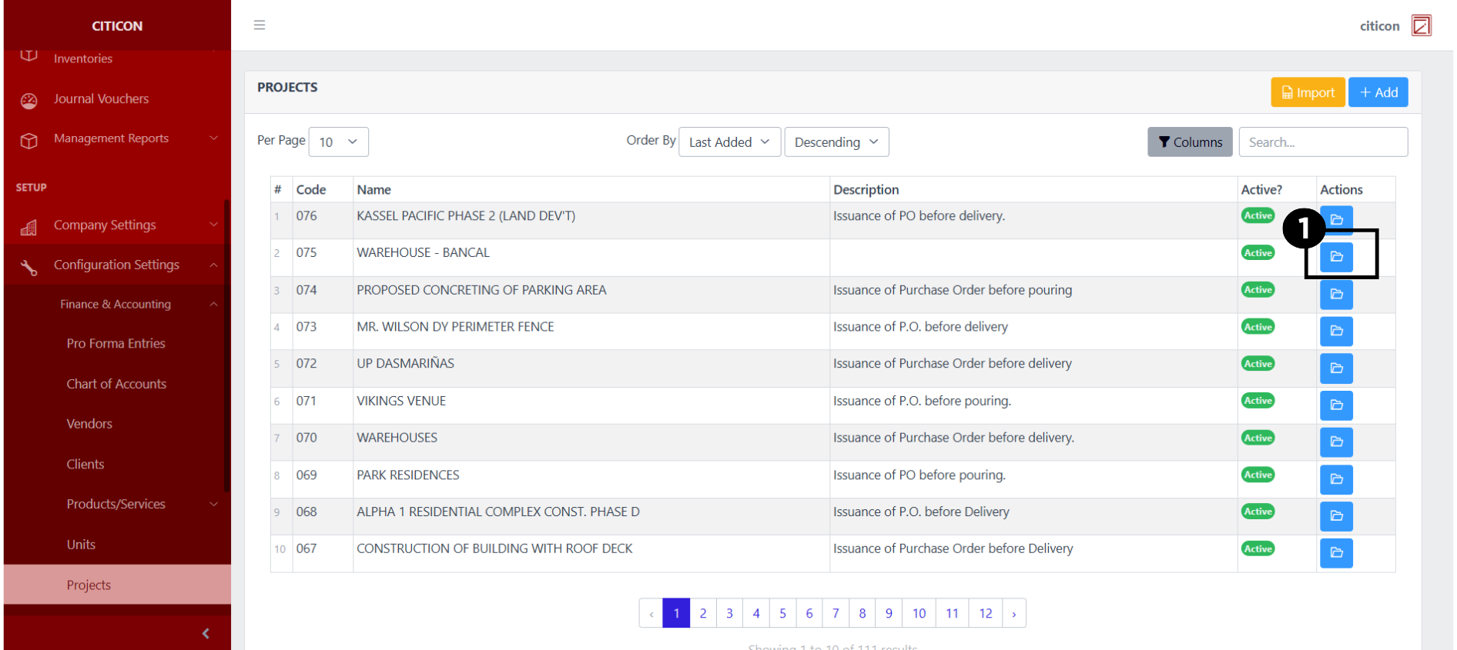Click the hamburger menu icon in header

click(260, 25)
